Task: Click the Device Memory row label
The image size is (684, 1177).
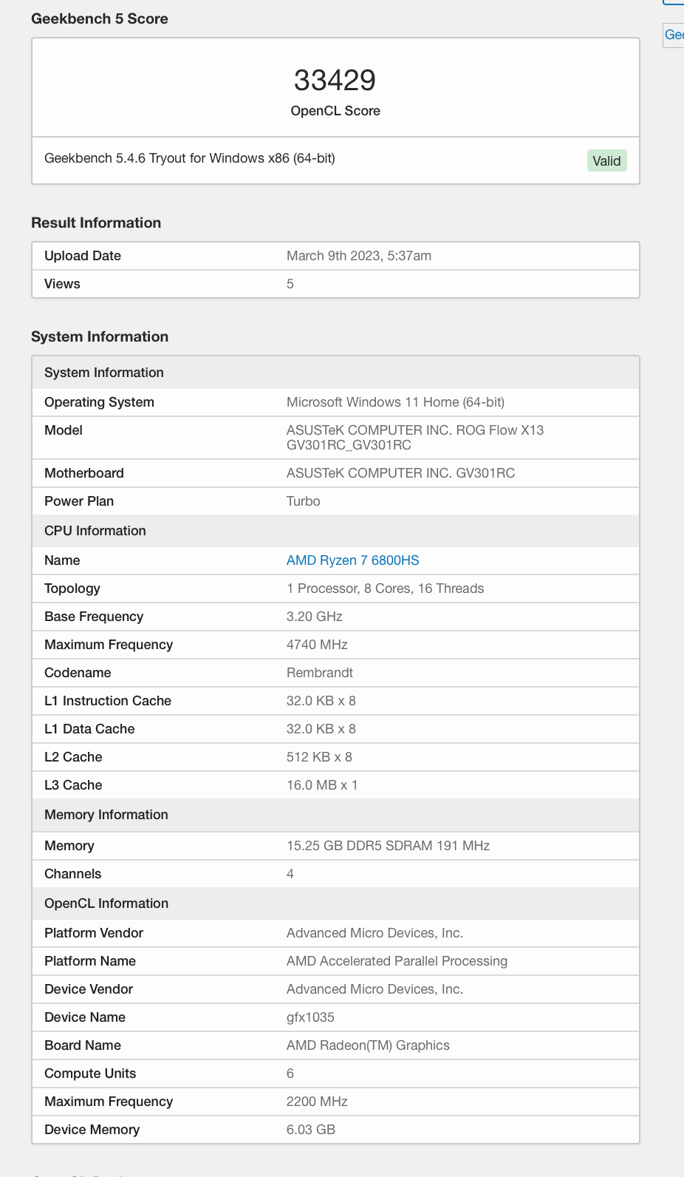Action: (x=92, y=1130)
